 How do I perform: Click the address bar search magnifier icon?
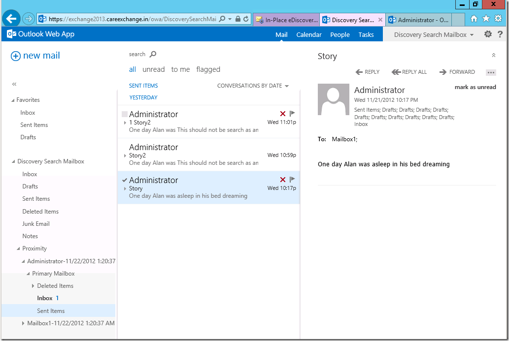coord(222,19)
